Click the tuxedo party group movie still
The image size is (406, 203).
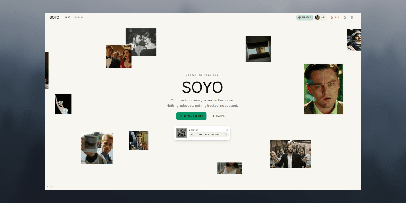[119, 56]
